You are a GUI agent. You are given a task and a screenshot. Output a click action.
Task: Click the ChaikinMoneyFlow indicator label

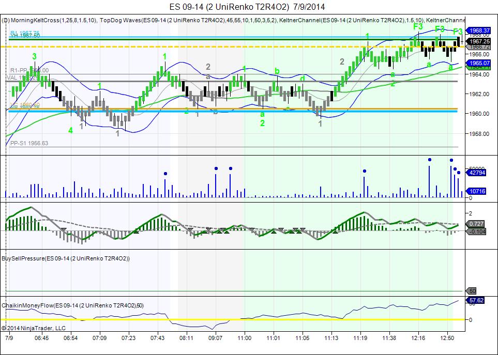coord(72,305)
